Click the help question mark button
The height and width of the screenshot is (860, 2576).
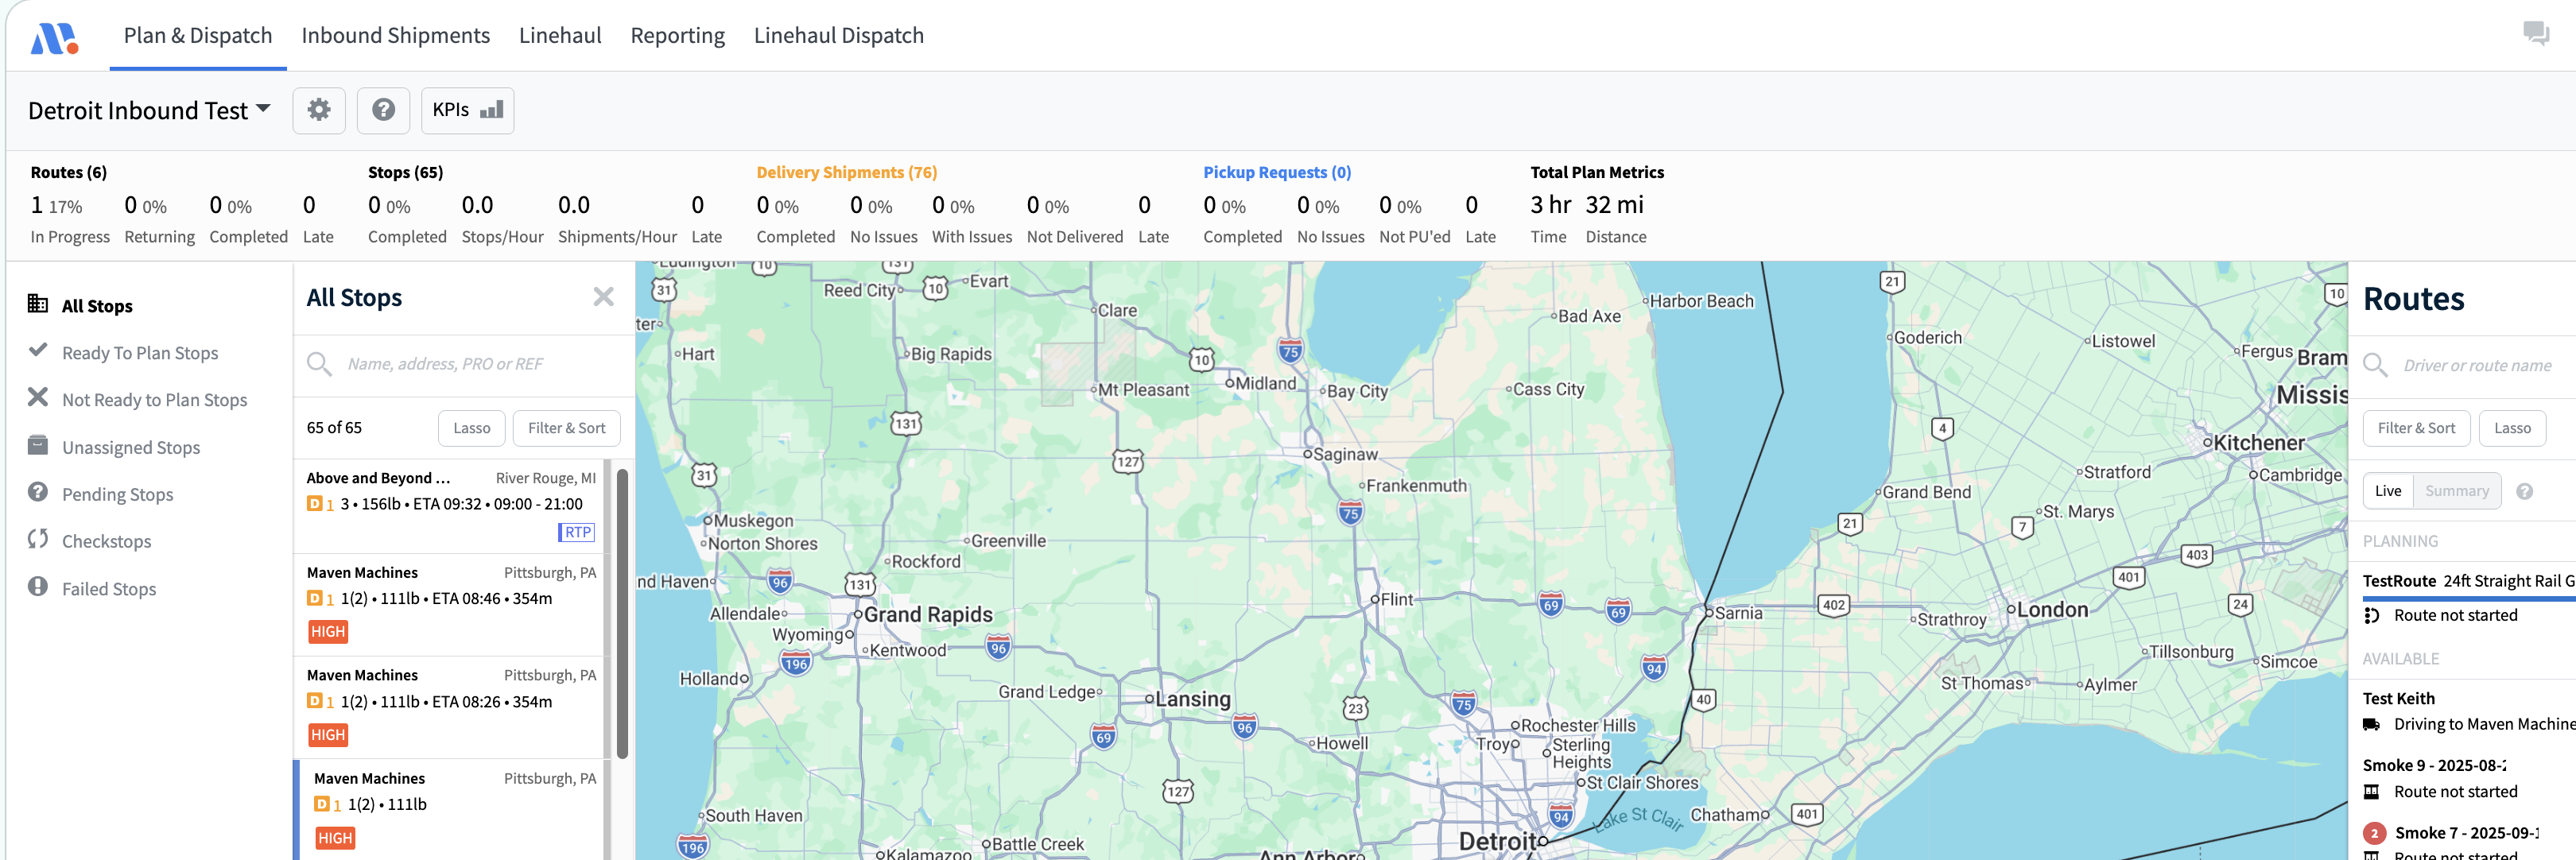(383, 110)
